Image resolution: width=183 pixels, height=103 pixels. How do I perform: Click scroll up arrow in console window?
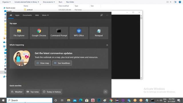[x=141, y=16]
